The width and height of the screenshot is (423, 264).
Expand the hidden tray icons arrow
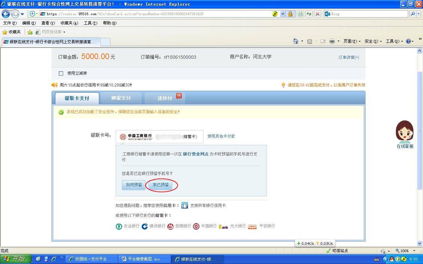[x=385, y=259]
